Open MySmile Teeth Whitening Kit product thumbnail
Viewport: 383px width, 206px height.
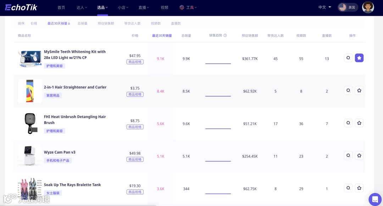(30, 59)
